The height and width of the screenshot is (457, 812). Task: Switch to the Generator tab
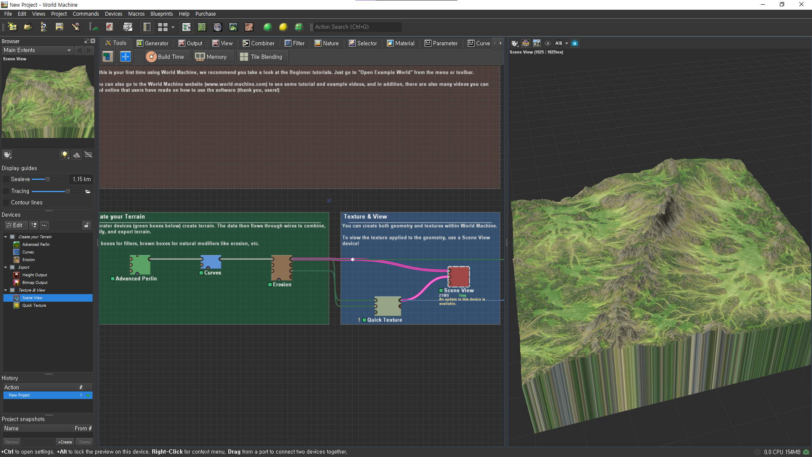point(152,43)
